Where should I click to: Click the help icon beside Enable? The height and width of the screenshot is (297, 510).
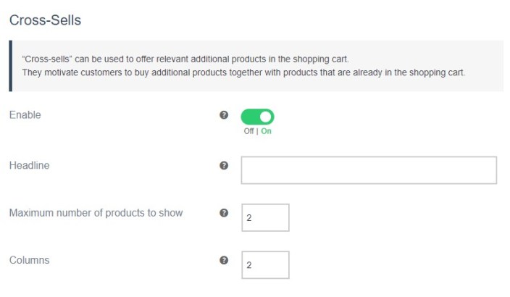pyautogui.click(x=224, y=115)
